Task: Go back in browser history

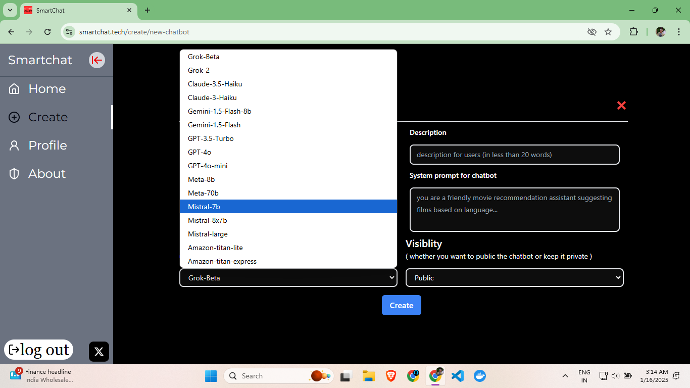Action: 11,32
